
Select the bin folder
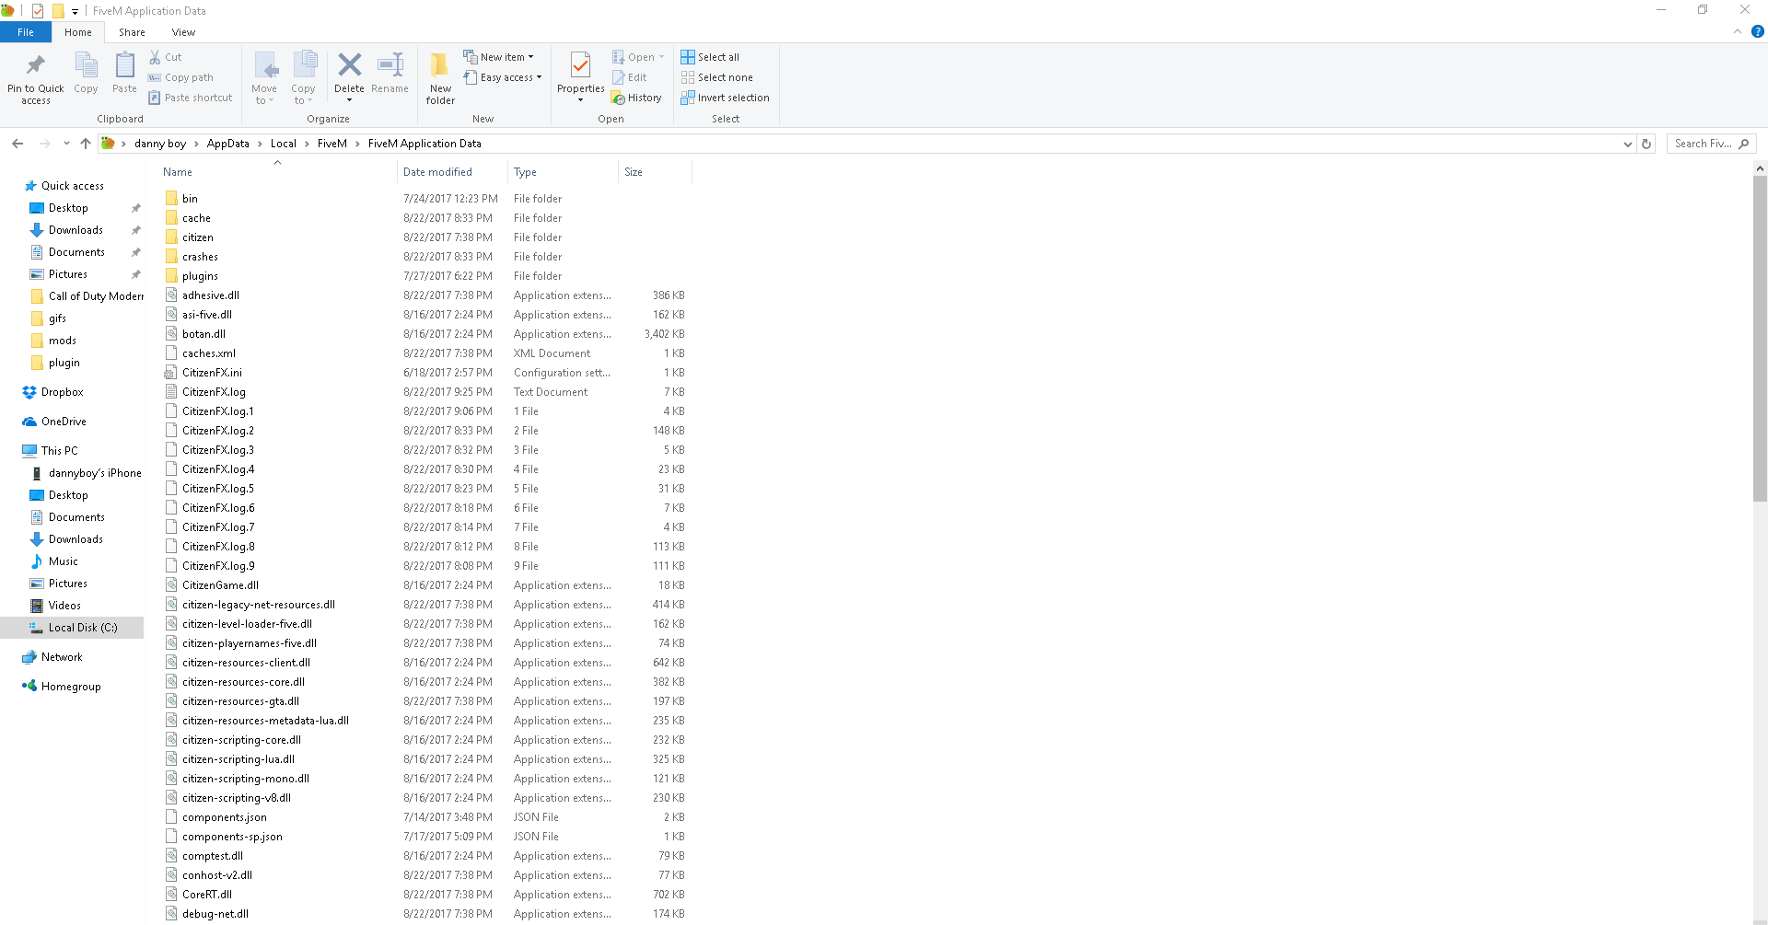coord(190,199)
